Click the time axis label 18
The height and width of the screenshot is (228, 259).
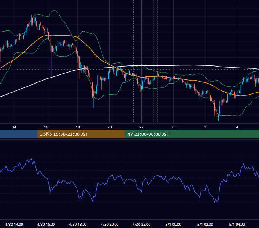coord(78,127)
